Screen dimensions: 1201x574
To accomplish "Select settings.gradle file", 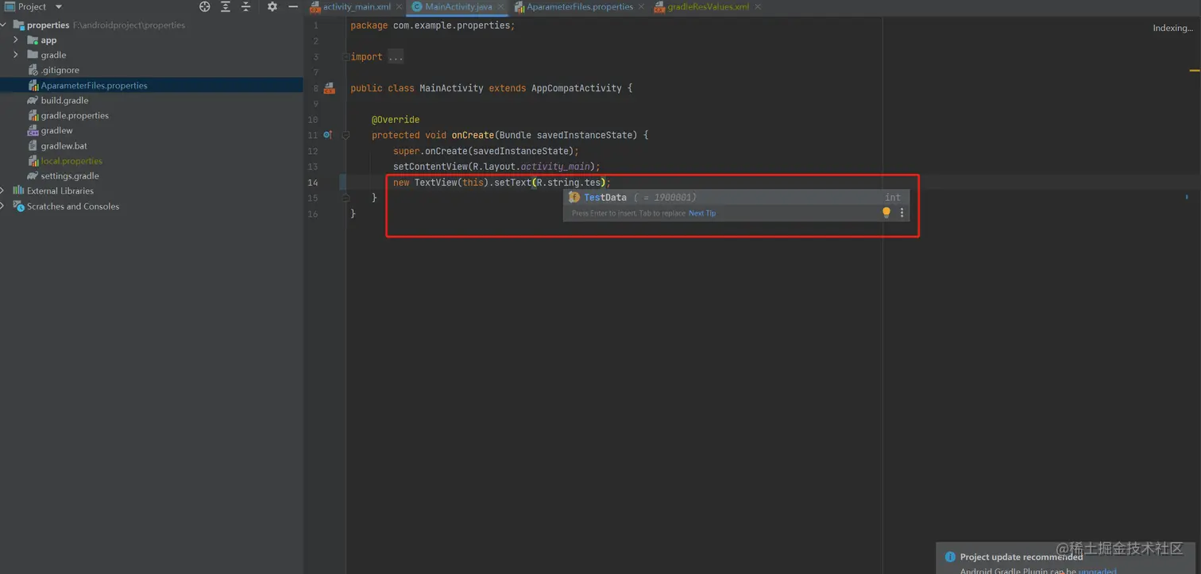I will pyautogui.click(x=152, y=175).
